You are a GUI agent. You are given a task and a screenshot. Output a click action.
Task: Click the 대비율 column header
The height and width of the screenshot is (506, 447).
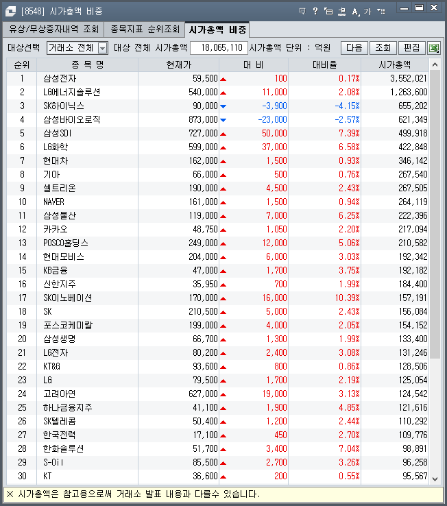point(325,65)
